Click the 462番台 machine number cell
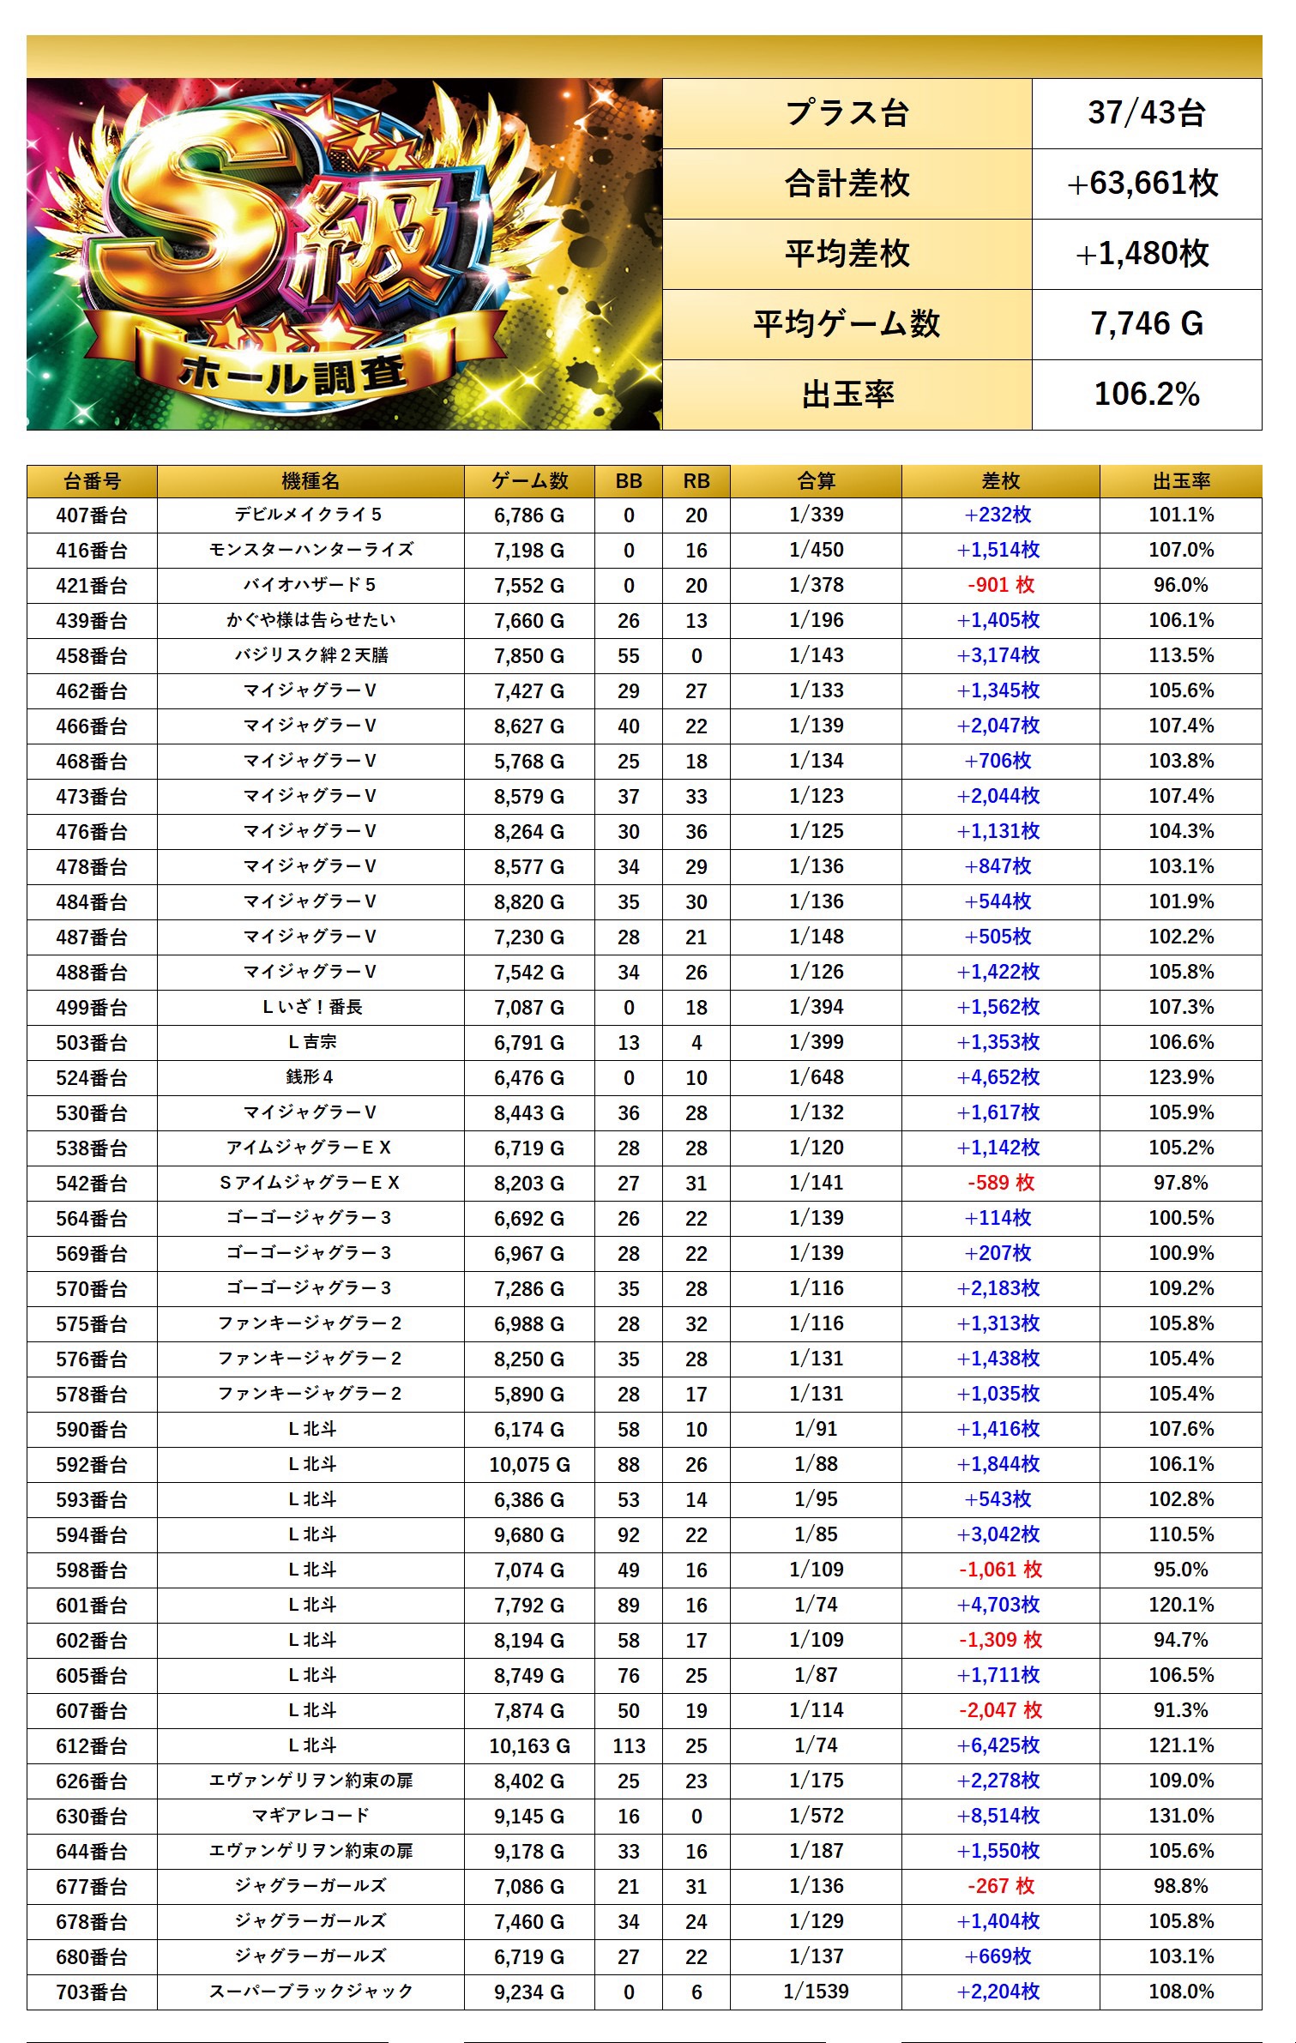Viewport: 1296px width, 2043px height. (x=92, y=691)
